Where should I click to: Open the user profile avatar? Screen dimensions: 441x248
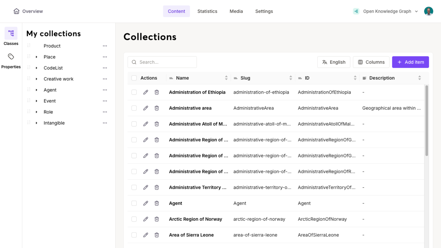click(429, 11)
